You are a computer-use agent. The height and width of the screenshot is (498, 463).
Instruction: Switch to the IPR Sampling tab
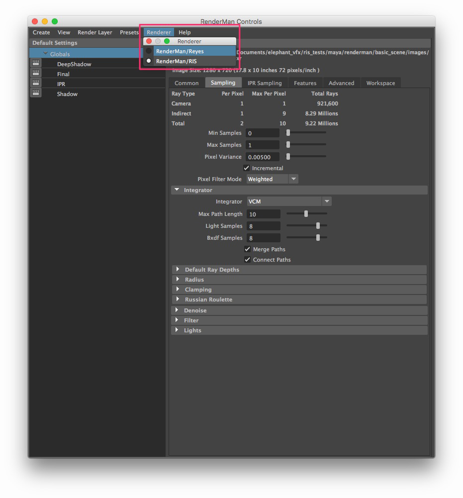point(265,83)
